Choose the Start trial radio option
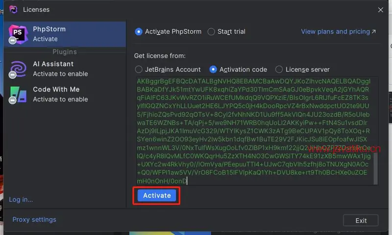The height and width of the screenshot is (235, 392). (211, 32)
